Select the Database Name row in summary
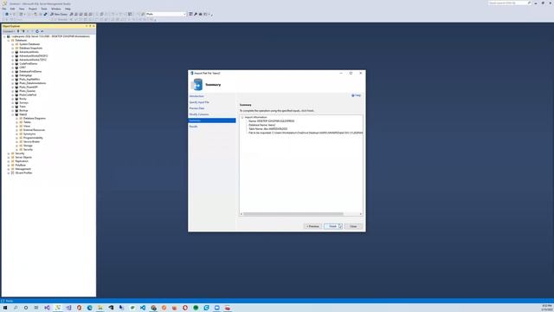The height and width of the screenshot is (312, 554). [261, 125]
